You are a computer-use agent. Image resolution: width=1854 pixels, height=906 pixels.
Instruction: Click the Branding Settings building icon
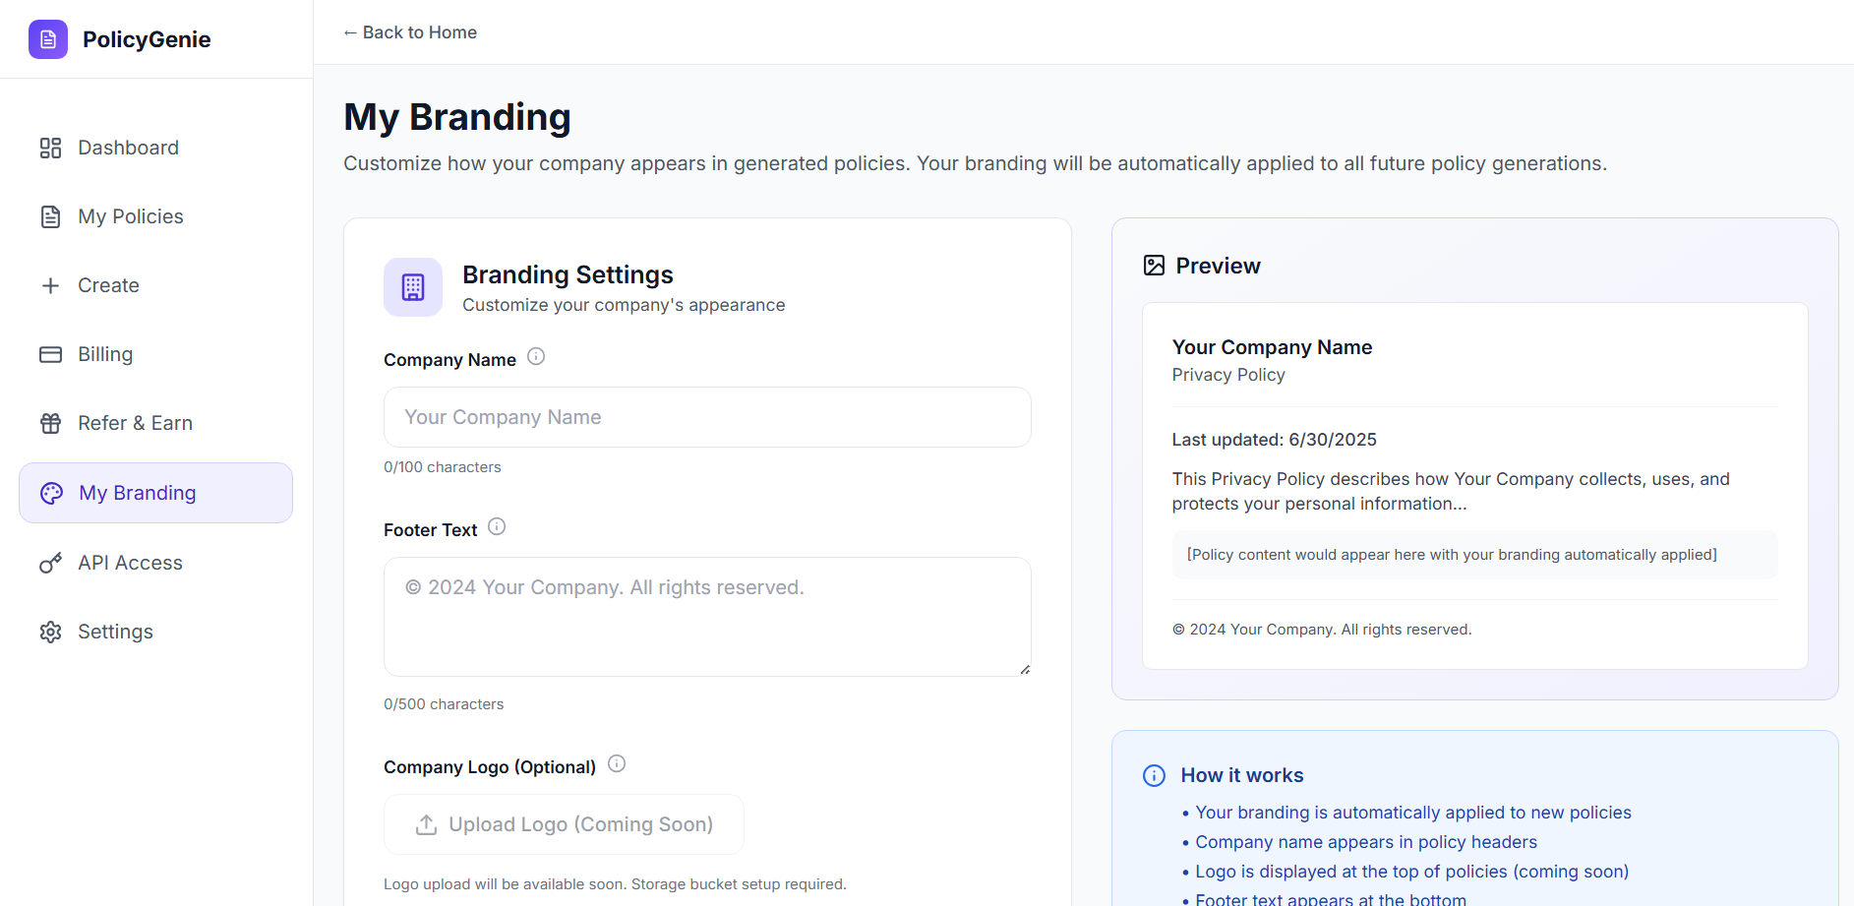[x=413, y=287]
